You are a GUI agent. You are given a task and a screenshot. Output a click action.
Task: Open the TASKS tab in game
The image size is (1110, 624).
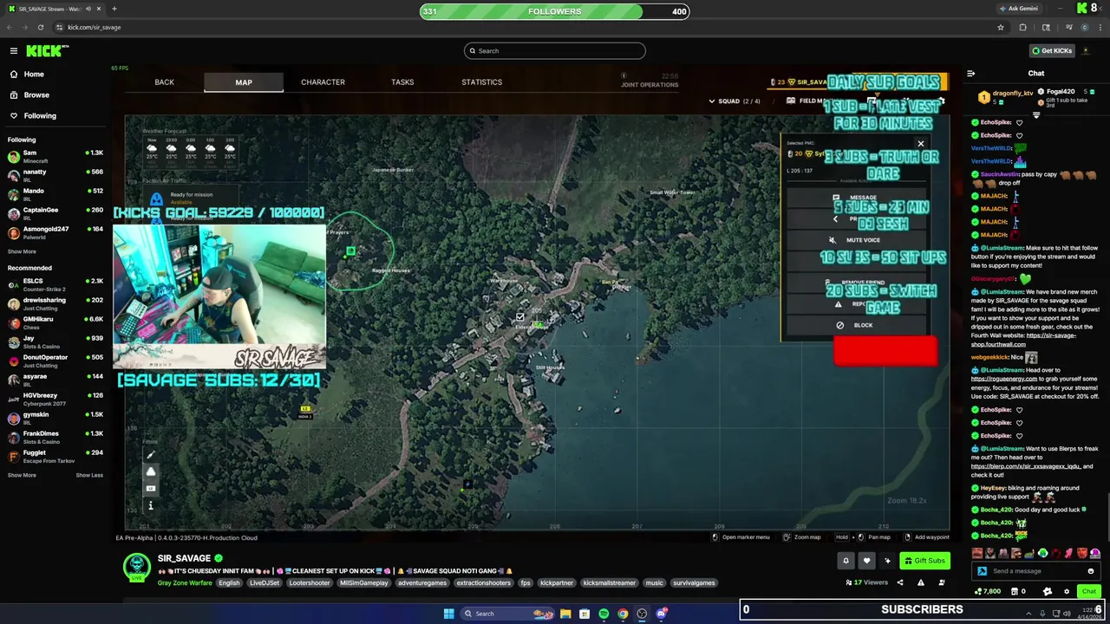click(x=402, y=82)
